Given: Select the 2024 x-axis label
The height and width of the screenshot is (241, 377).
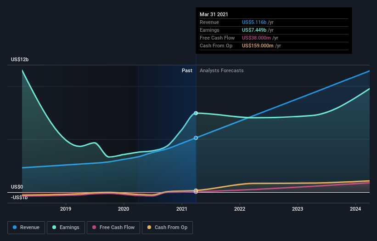Looking at the screenshot, I should (355, 209).
